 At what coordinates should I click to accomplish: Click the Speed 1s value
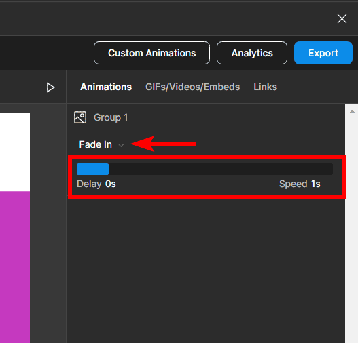pos(315,184)
